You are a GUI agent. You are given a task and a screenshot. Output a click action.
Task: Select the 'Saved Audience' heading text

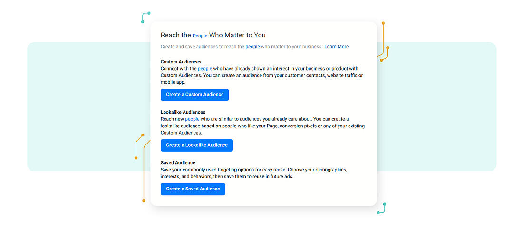(x=178, y=163)
